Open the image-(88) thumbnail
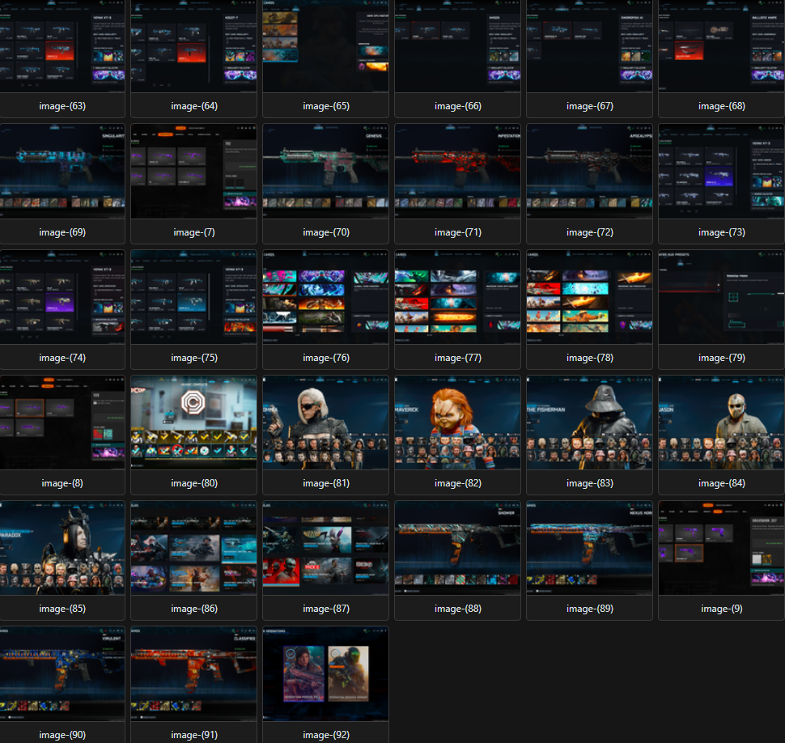Viewport: 785px width, 743px height. point(457,548)
